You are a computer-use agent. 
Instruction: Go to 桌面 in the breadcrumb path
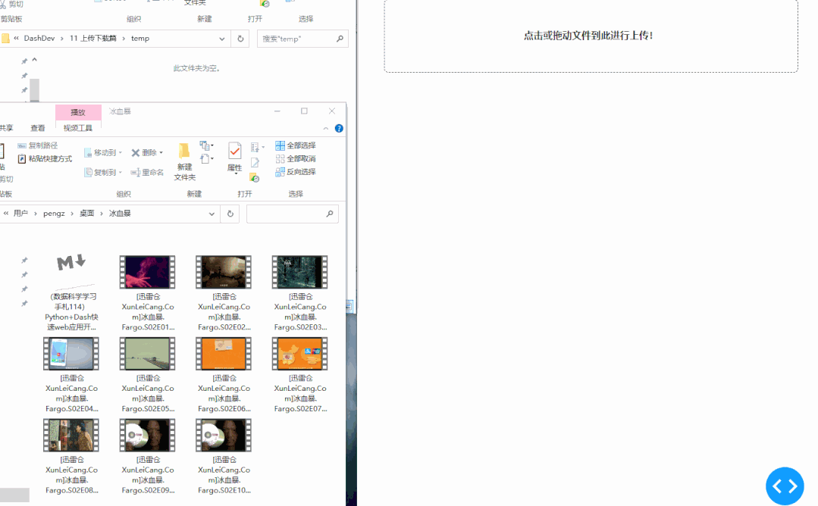(86, 213)
